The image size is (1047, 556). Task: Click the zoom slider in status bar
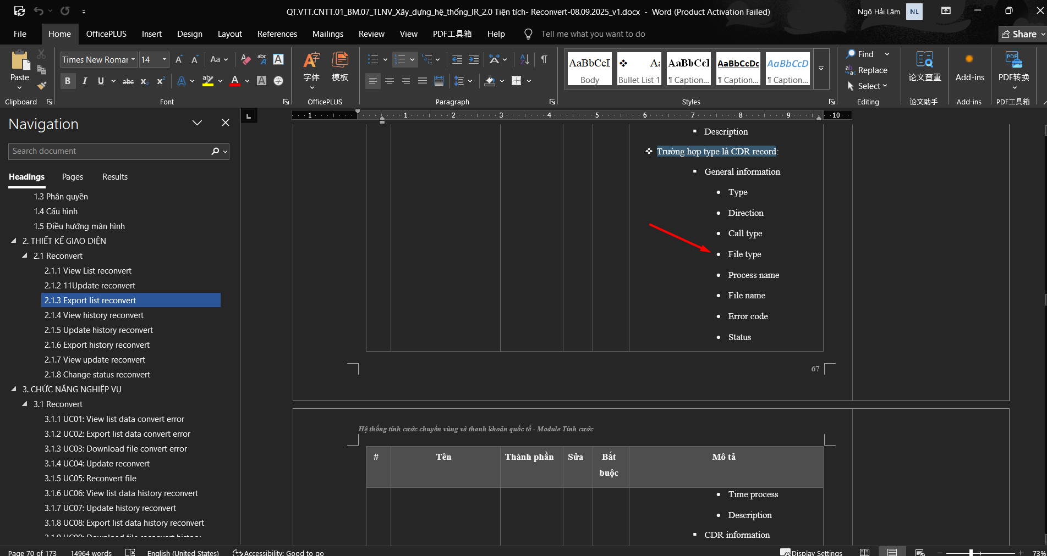coord(971,552)
